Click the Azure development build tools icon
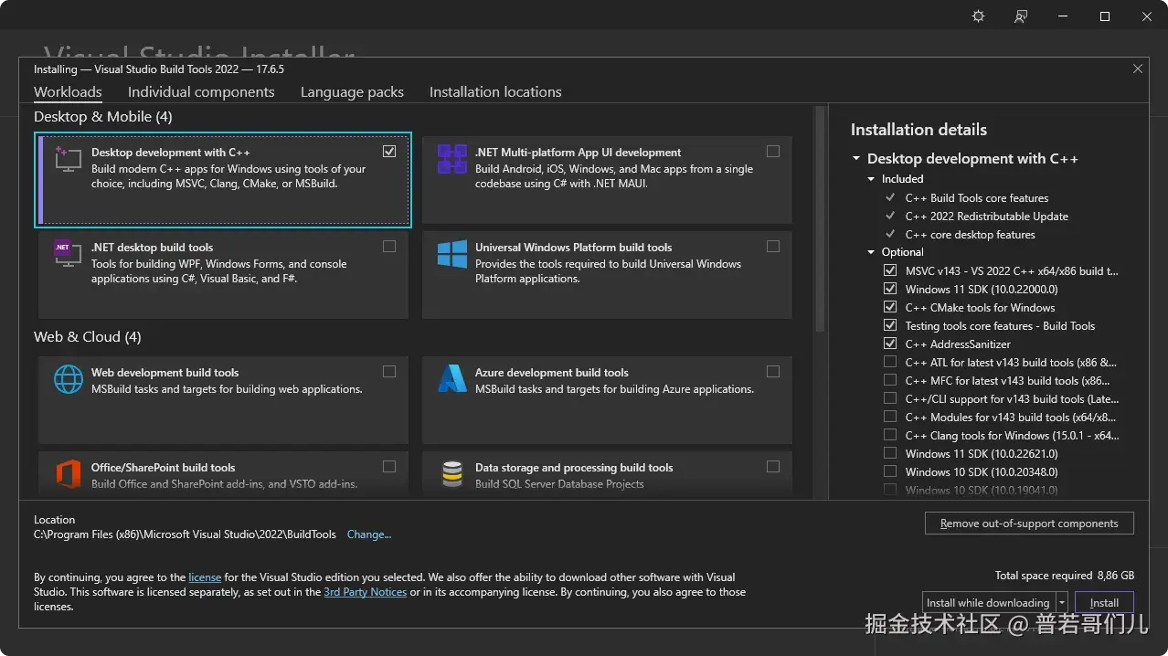The width and height of the screenshot is (1168, 656). (451, 378)
